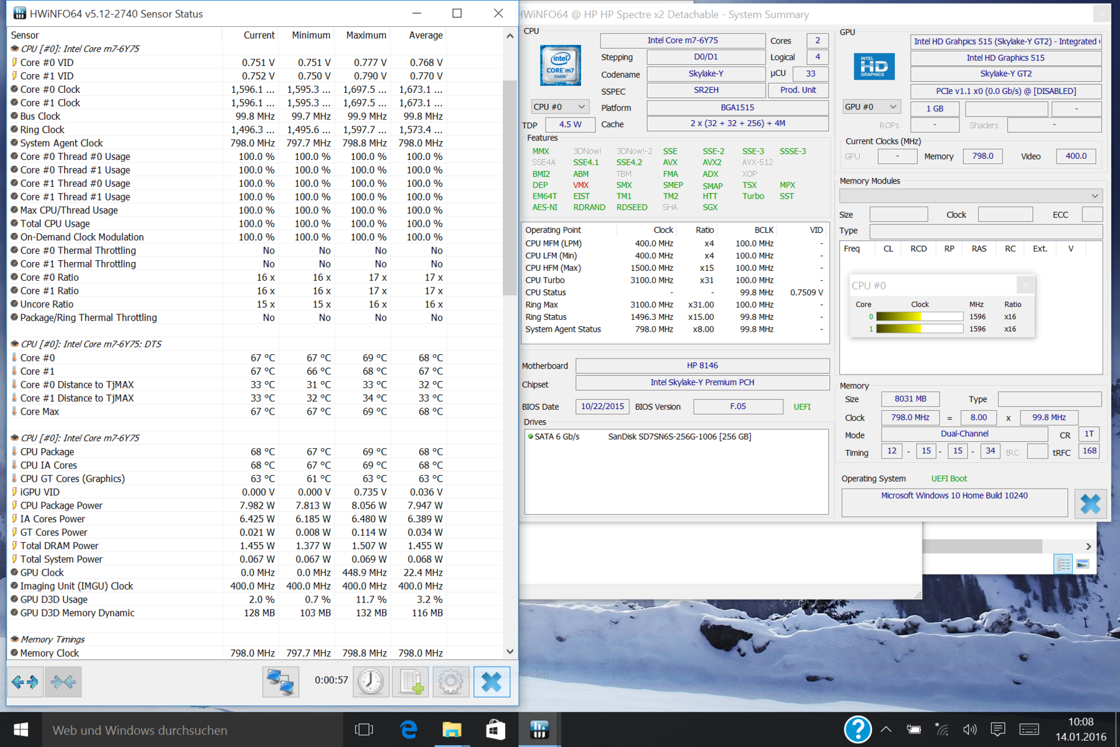Click the background window horizontal scroll right arrow

coord(1088,546)
